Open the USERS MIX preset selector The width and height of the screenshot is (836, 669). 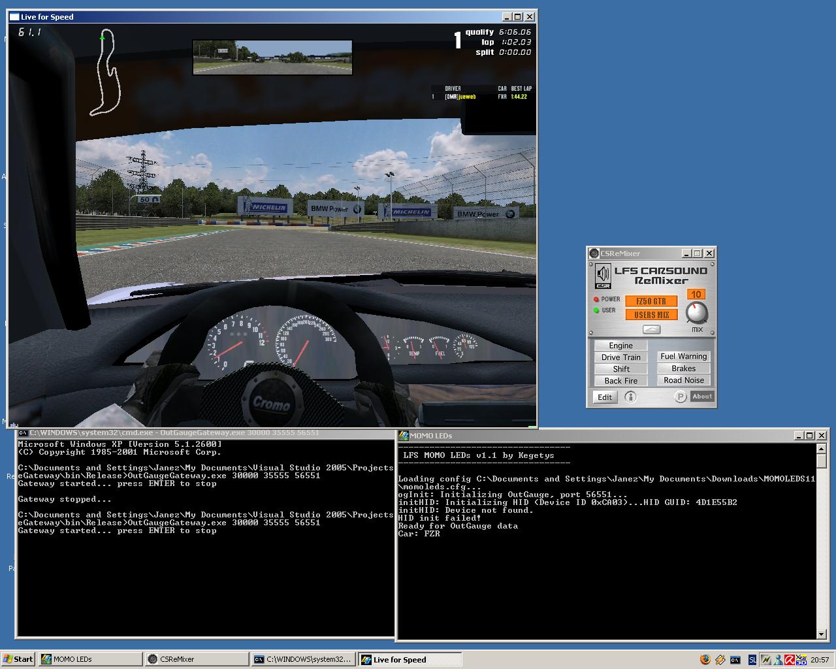(x=651, y=315)
